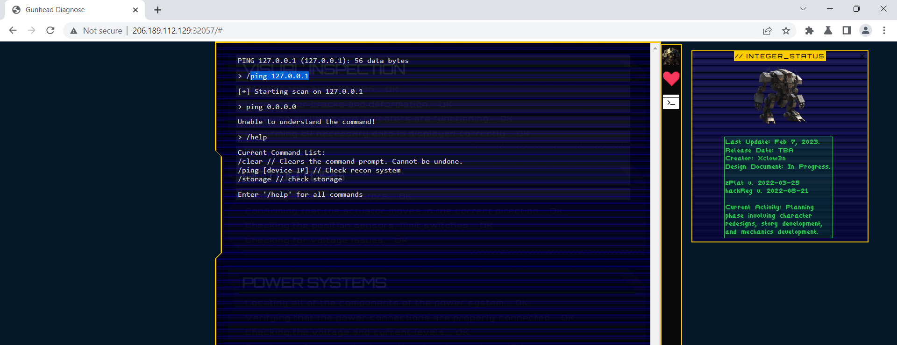Toggle the browser side panel

point(847,31)
